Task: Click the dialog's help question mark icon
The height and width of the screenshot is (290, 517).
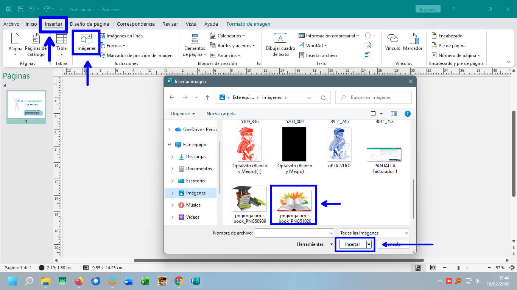Action: (407, 114)
